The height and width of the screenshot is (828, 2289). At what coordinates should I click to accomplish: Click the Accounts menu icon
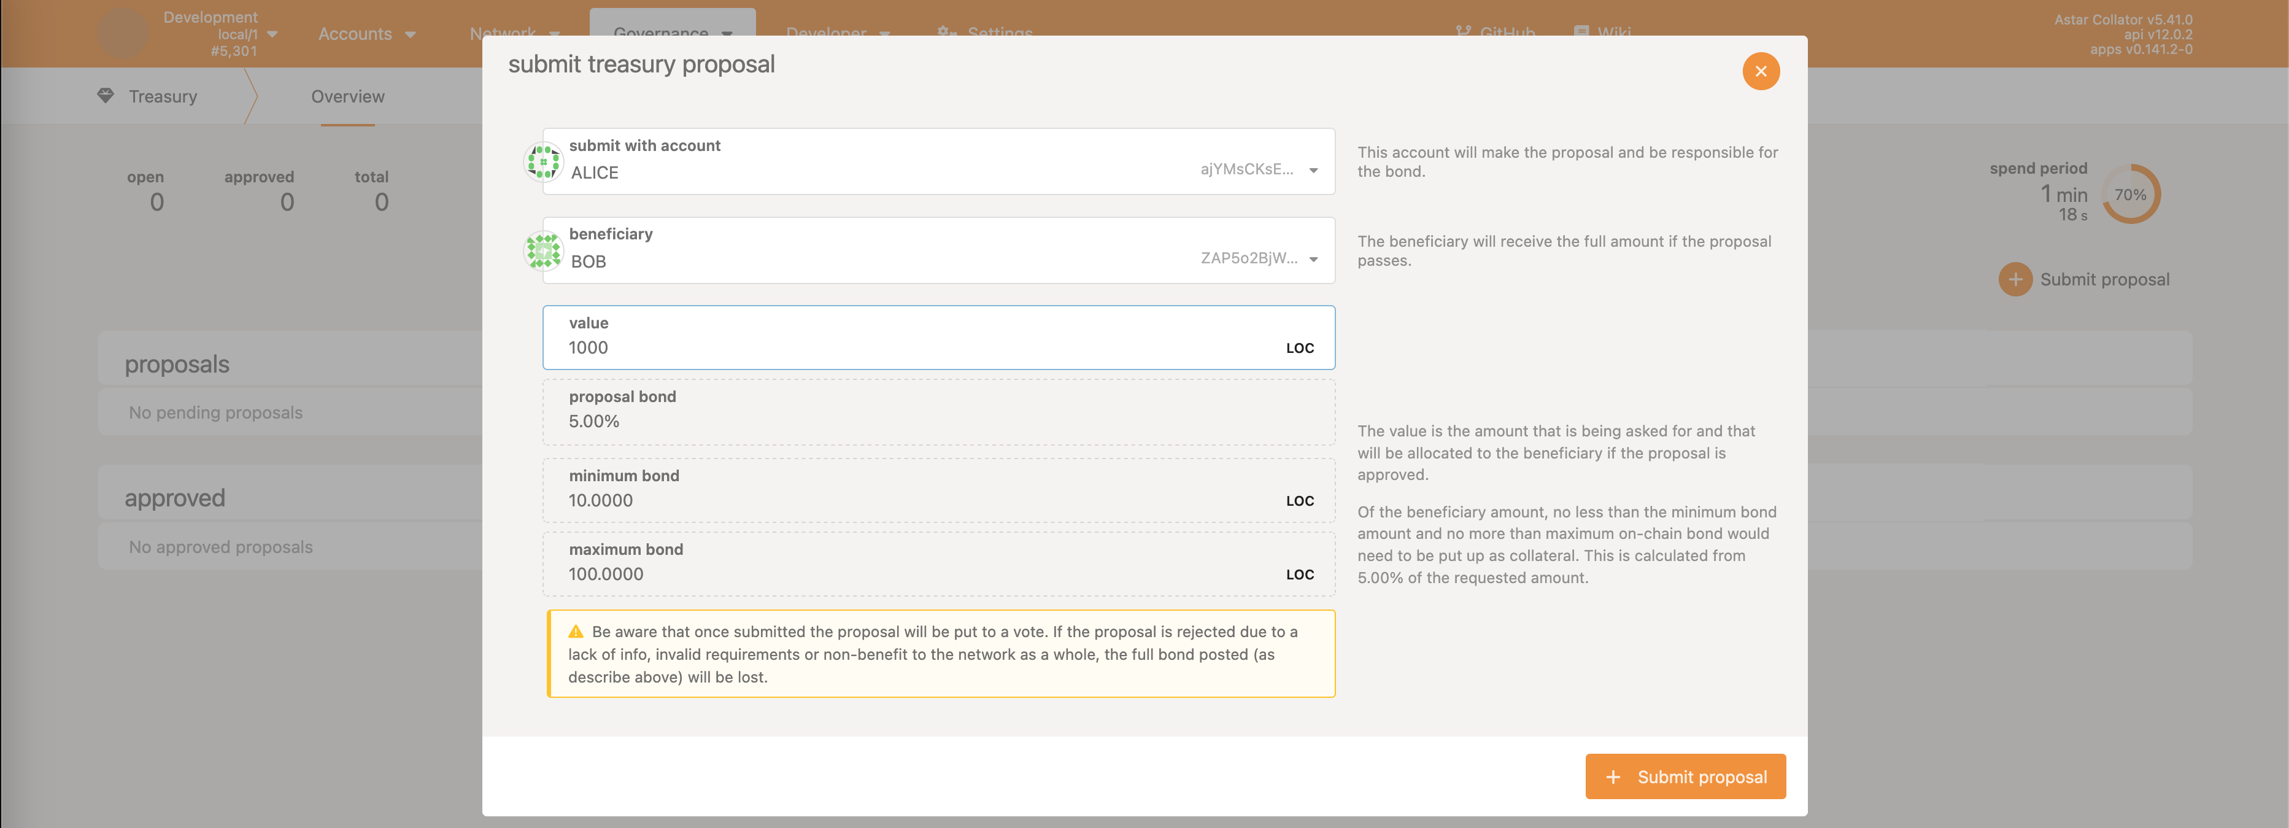pyautogui.click(x=412, y=32)
